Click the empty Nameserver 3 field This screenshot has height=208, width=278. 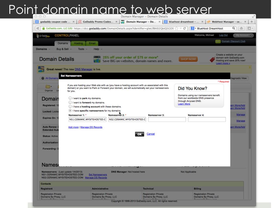167,119
